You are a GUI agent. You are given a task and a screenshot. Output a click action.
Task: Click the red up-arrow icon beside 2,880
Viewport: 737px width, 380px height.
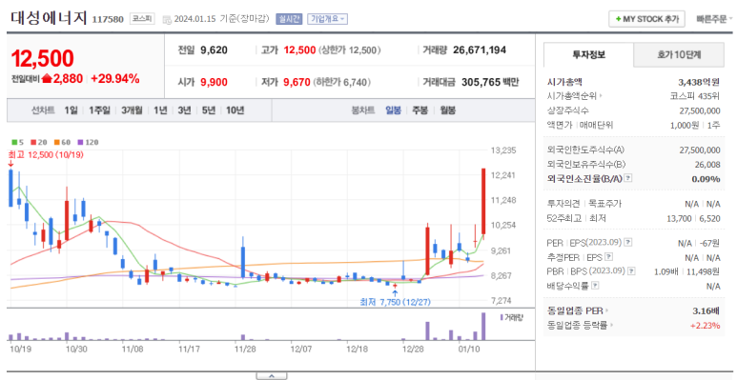pyautogui.click(x=47, y=78)
